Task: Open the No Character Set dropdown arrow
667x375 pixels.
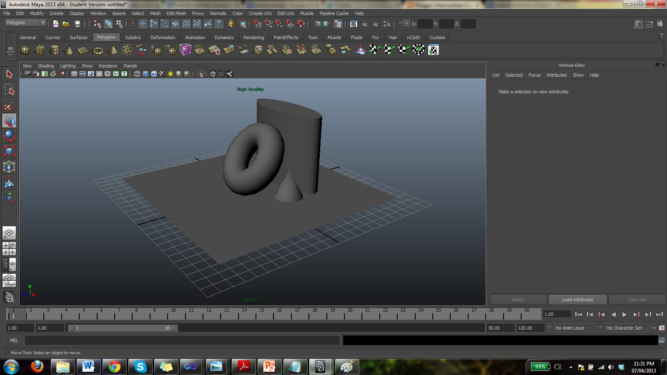Action: 600,327
